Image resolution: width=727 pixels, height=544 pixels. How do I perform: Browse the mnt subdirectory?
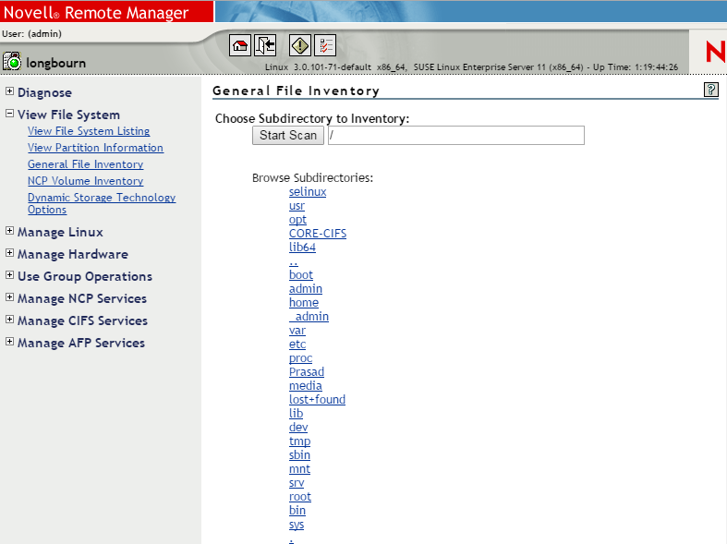pyautogui.click(x=299, y=469)
